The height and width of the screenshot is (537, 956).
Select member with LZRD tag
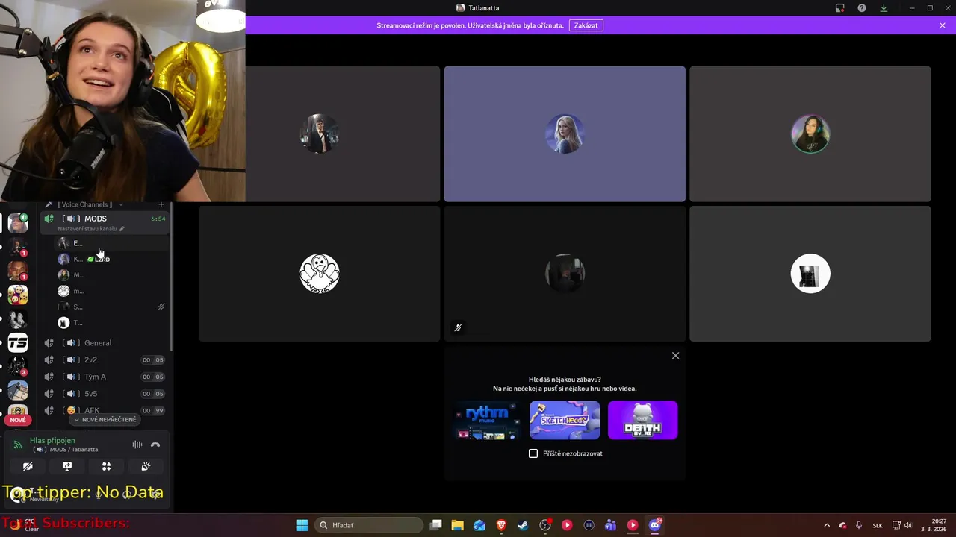pyautogui.click(x=112, y=259)
